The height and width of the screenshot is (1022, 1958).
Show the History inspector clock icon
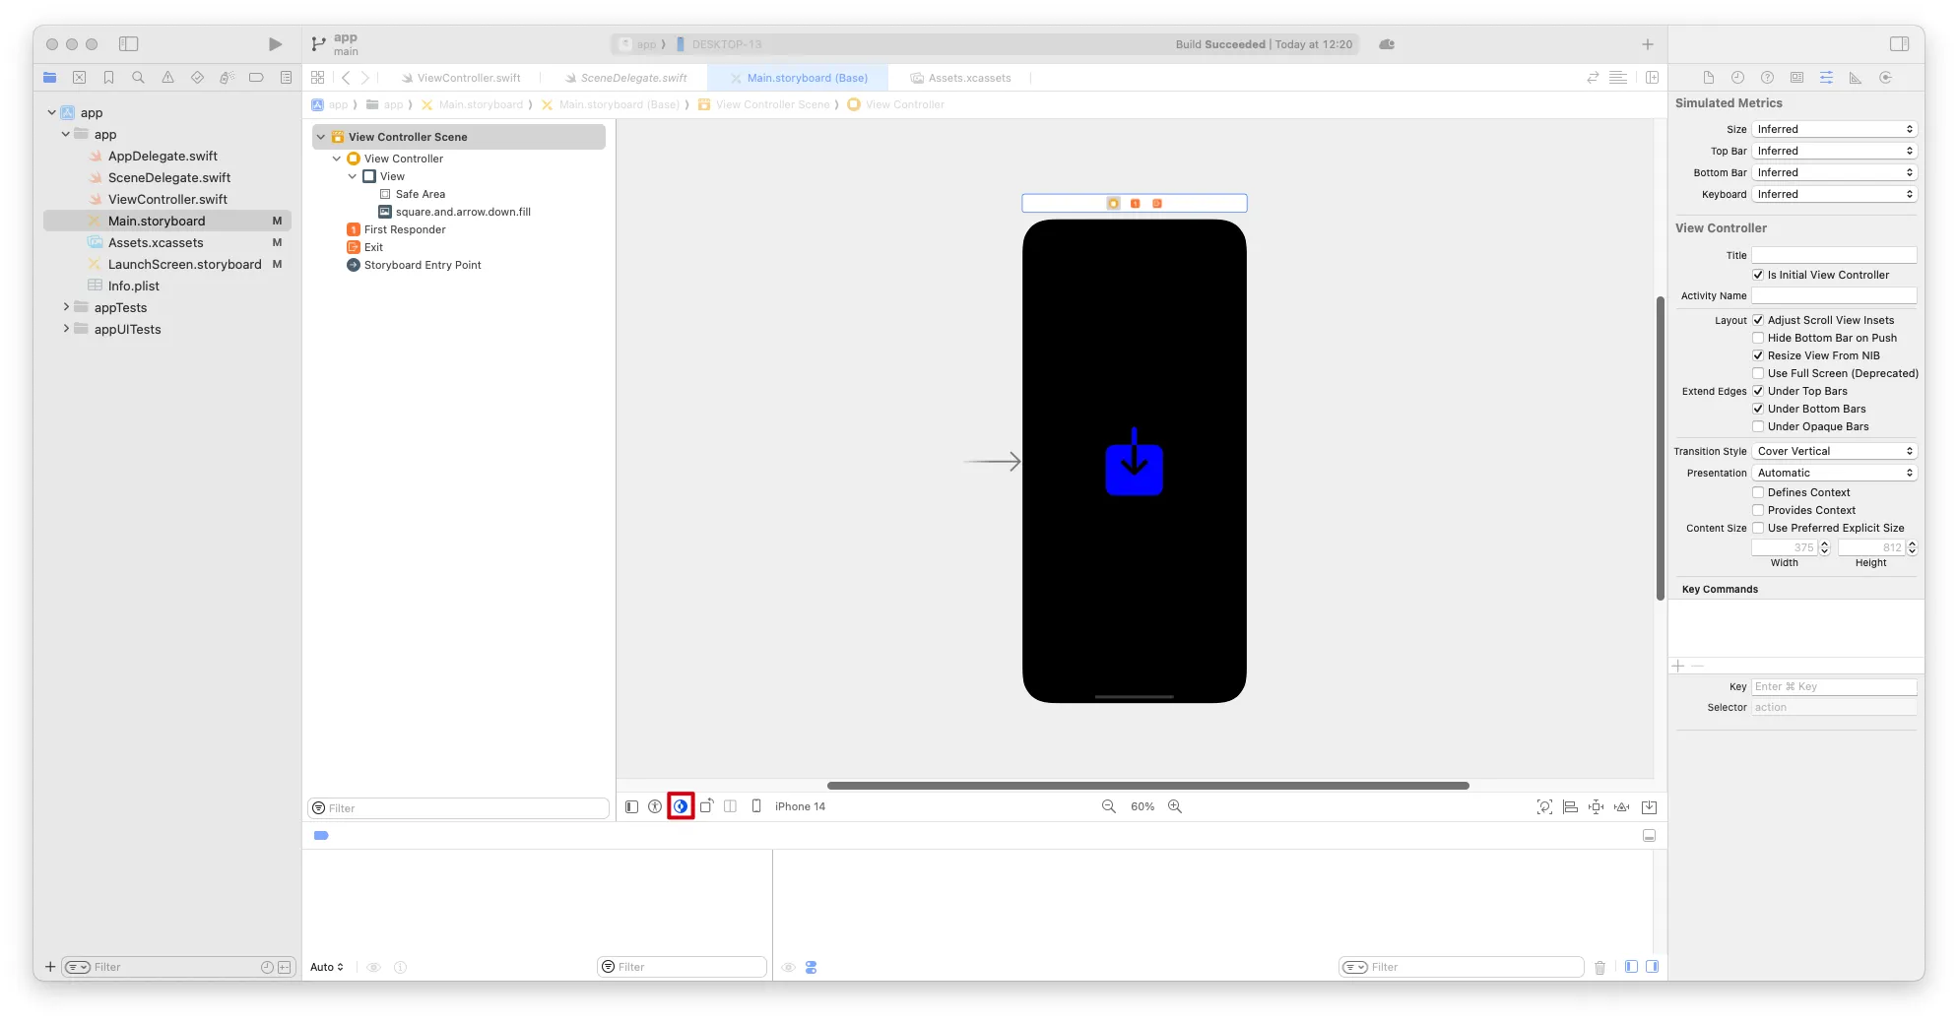coord(1738,78)
